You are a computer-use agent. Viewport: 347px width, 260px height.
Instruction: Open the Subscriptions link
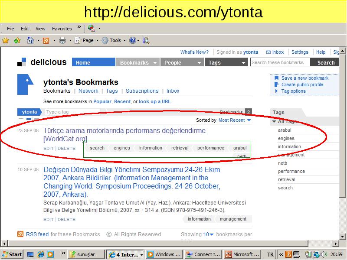[142, 91]
